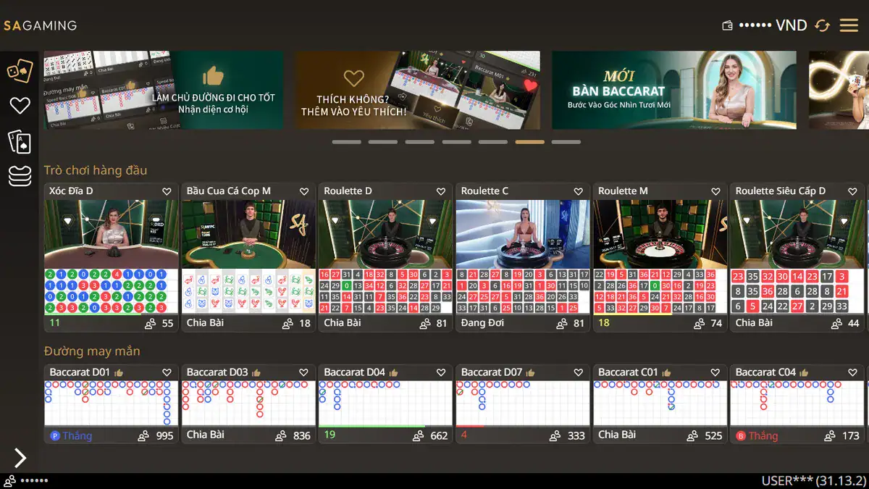The image size is (869, 489).
Task: Favorite the Baccarat D04 table
Action: [441, 372]
